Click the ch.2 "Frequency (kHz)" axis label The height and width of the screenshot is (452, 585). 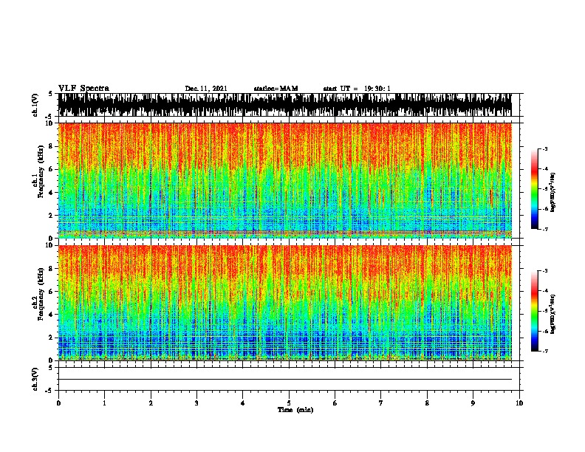click(x=41, y=294)
